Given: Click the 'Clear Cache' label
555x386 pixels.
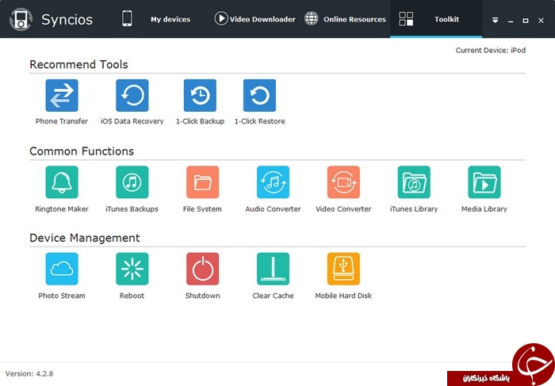Looking at the screenshot, I should pyautogui.click(x=273, y=296).
